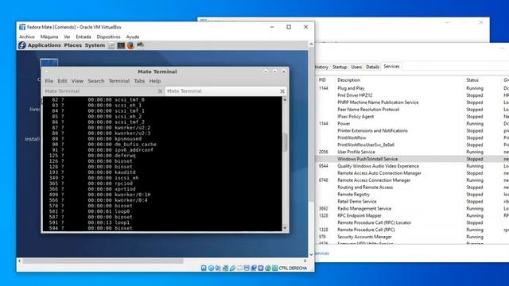Switch to Task Manager Startup tab

point(340,67)
